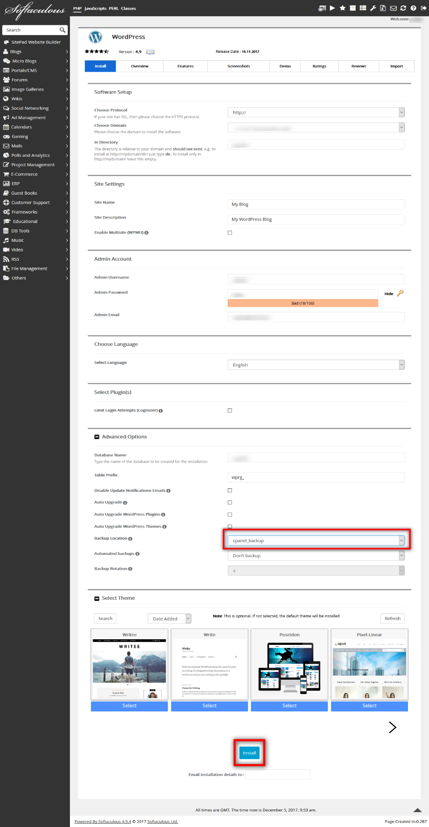Open script ratings via the star icon
Viewport: 429px width, 827px height.
(342, 8)
